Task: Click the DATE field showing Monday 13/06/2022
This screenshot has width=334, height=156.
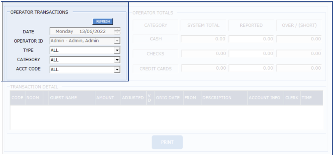Action: point(81,32)
